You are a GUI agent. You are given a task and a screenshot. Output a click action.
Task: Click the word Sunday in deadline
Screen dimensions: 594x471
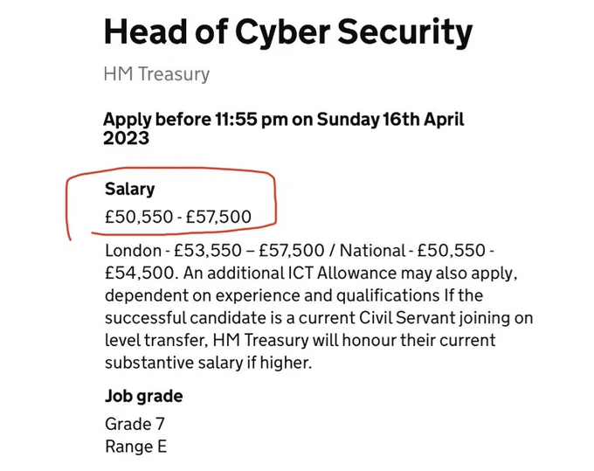point(348,120)
